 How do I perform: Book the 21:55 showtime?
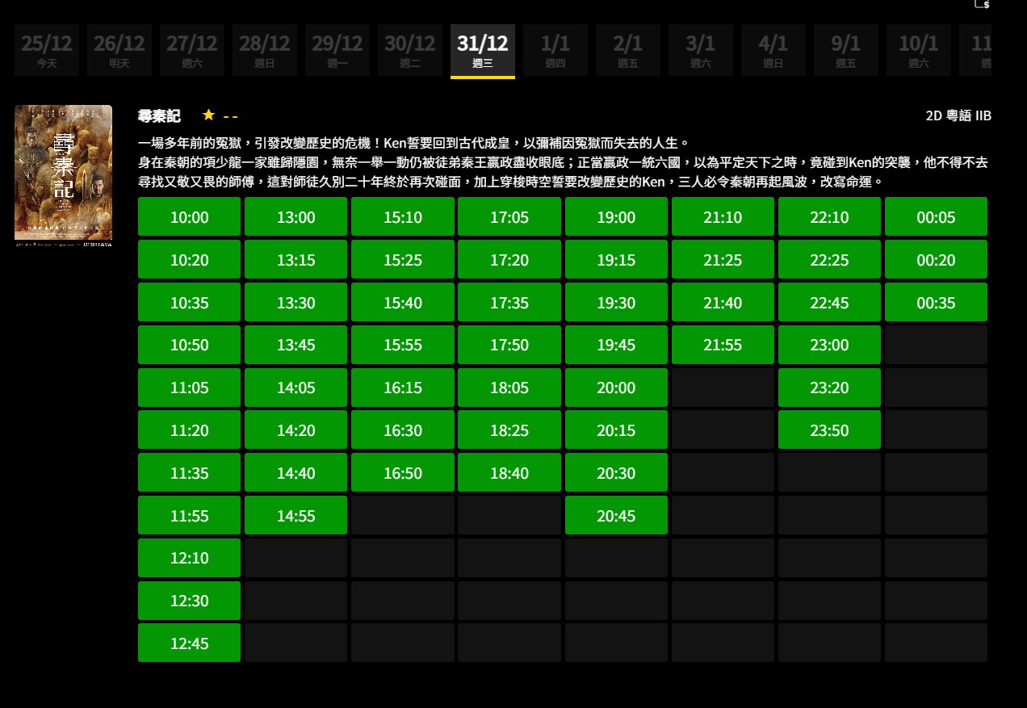(723, 345)
